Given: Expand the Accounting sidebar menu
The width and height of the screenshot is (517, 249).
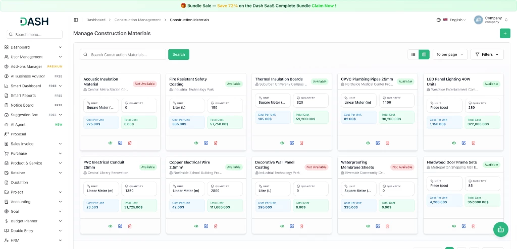Looking at the screenshot, I should 33,202.
